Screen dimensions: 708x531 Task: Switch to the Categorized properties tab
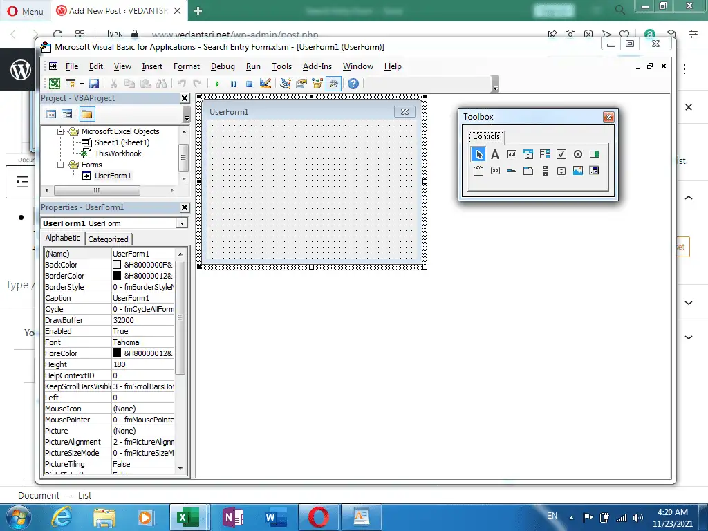(108, 239)
